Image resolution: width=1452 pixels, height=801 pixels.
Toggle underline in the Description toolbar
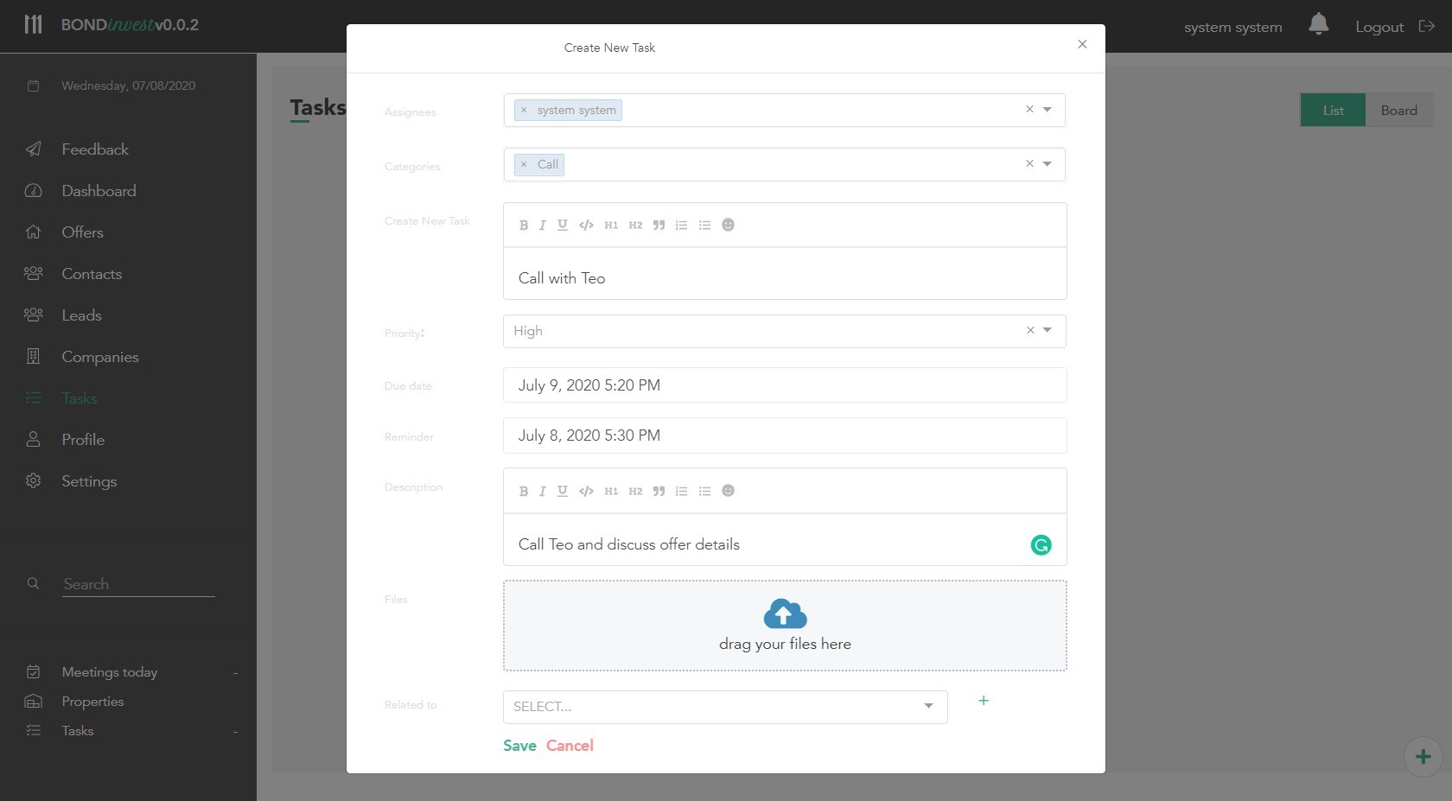(x=563, y=492)
